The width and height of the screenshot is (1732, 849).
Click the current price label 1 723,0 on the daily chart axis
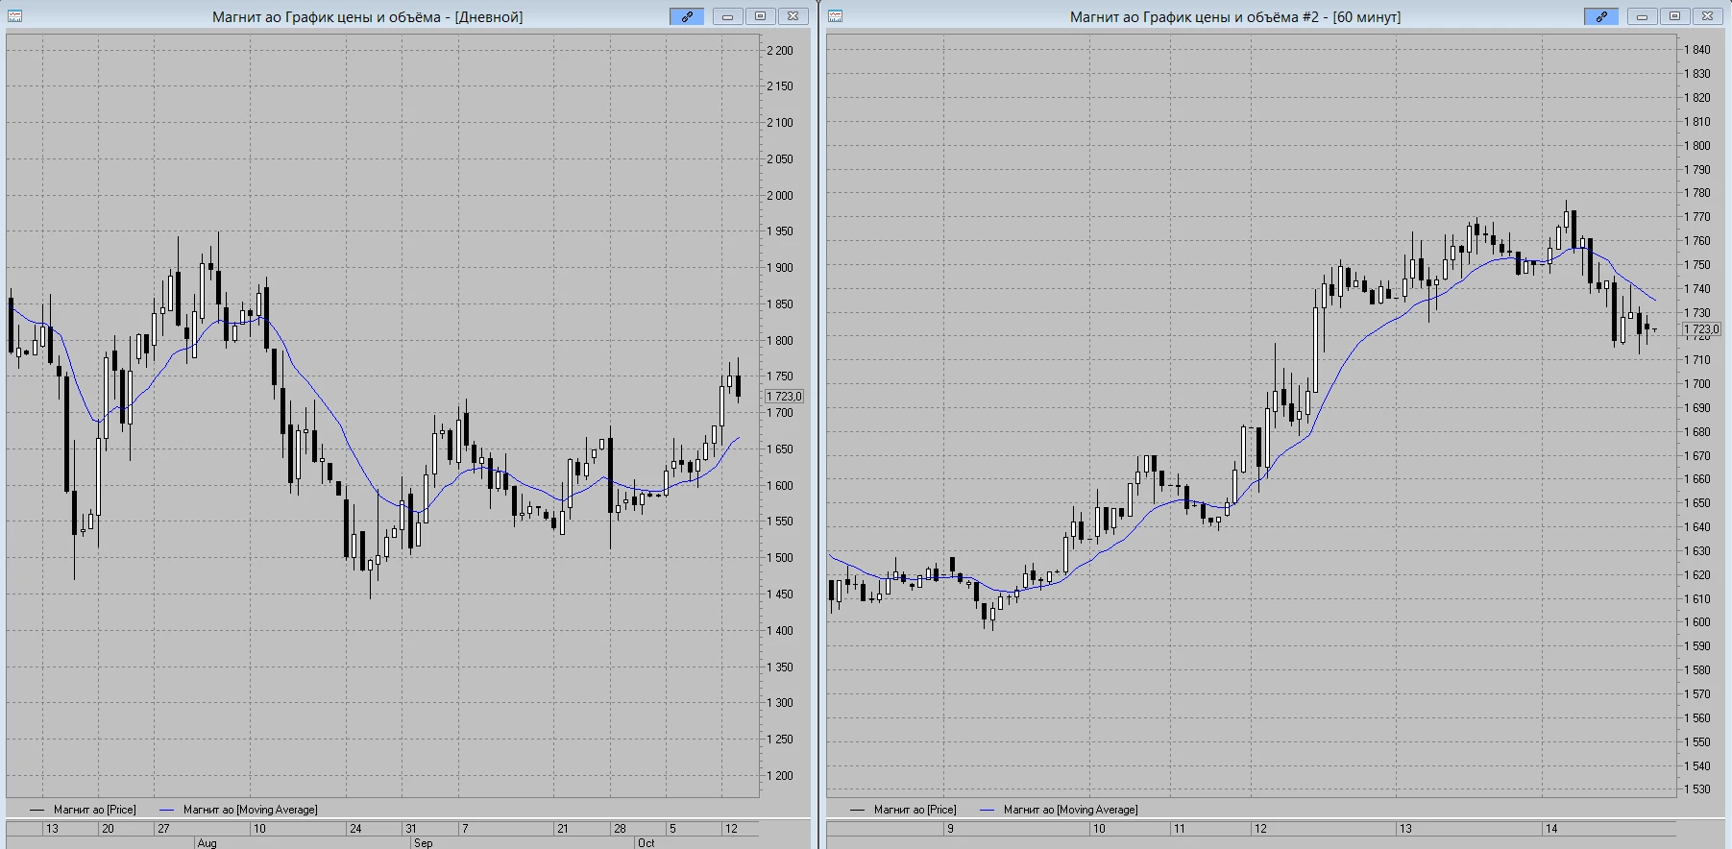pyautogui.click(x=785, y=396)
